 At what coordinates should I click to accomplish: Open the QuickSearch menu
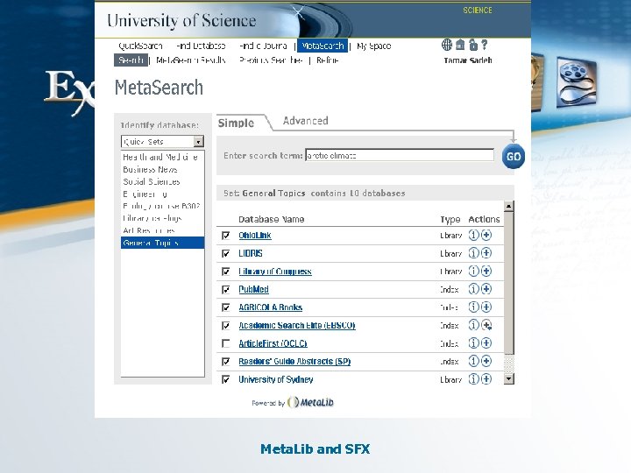tap(140, 46)
